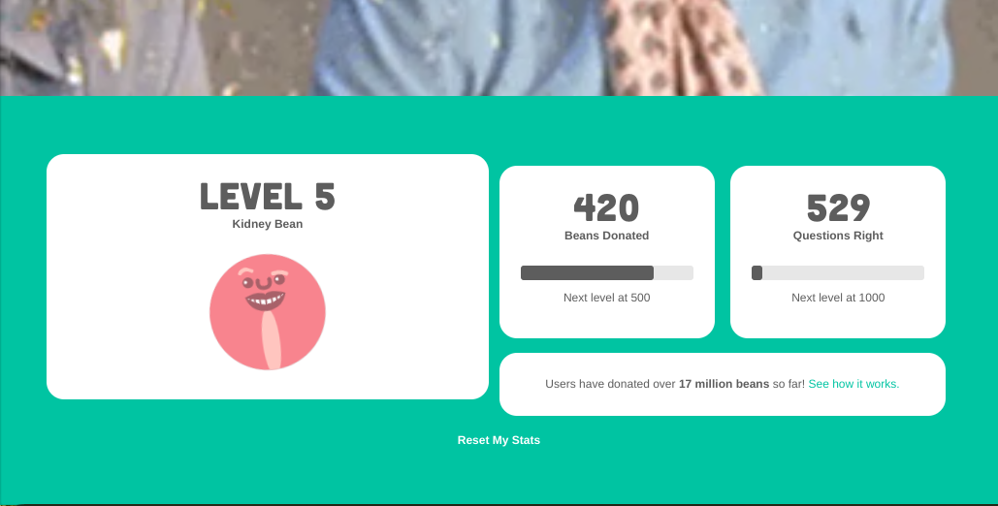This screenshot has width=998, height=506.
Task: Open the See how it works link
Action: 853,384
